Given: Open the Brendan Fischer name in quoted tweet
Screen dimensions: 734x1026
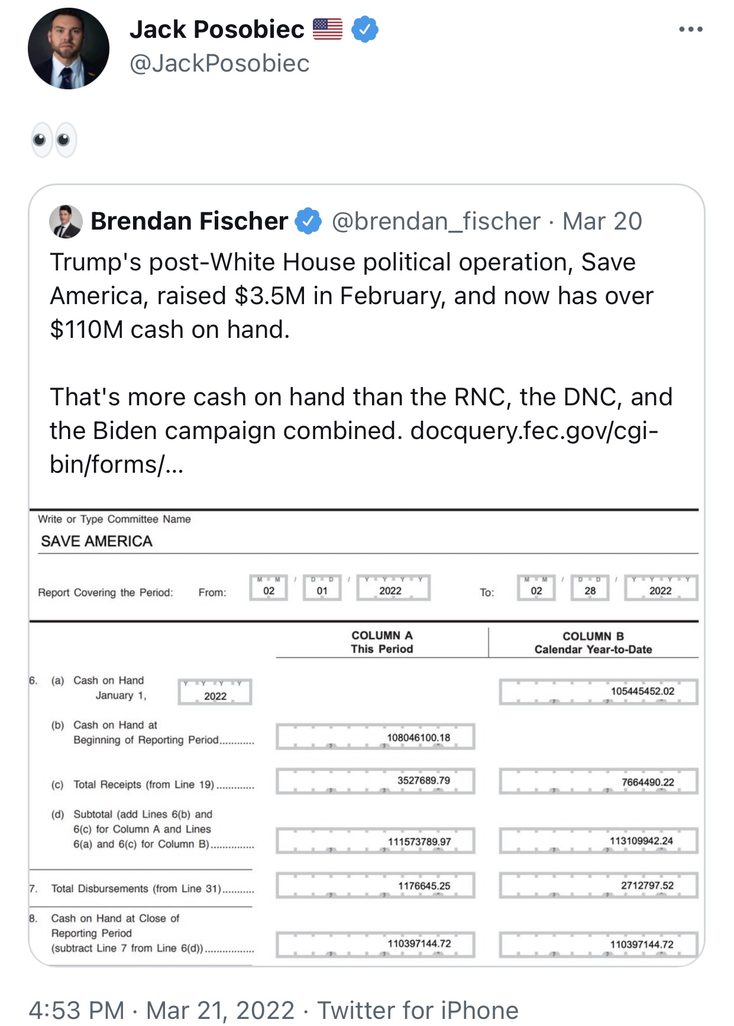Looking at the screenshot, I should (189, 221).
